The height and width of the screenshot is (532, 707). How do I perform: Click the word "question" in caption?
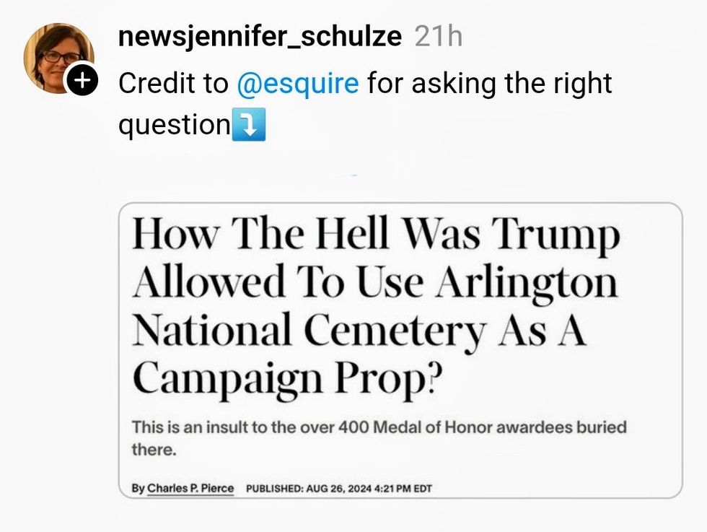tap(174, 126)
